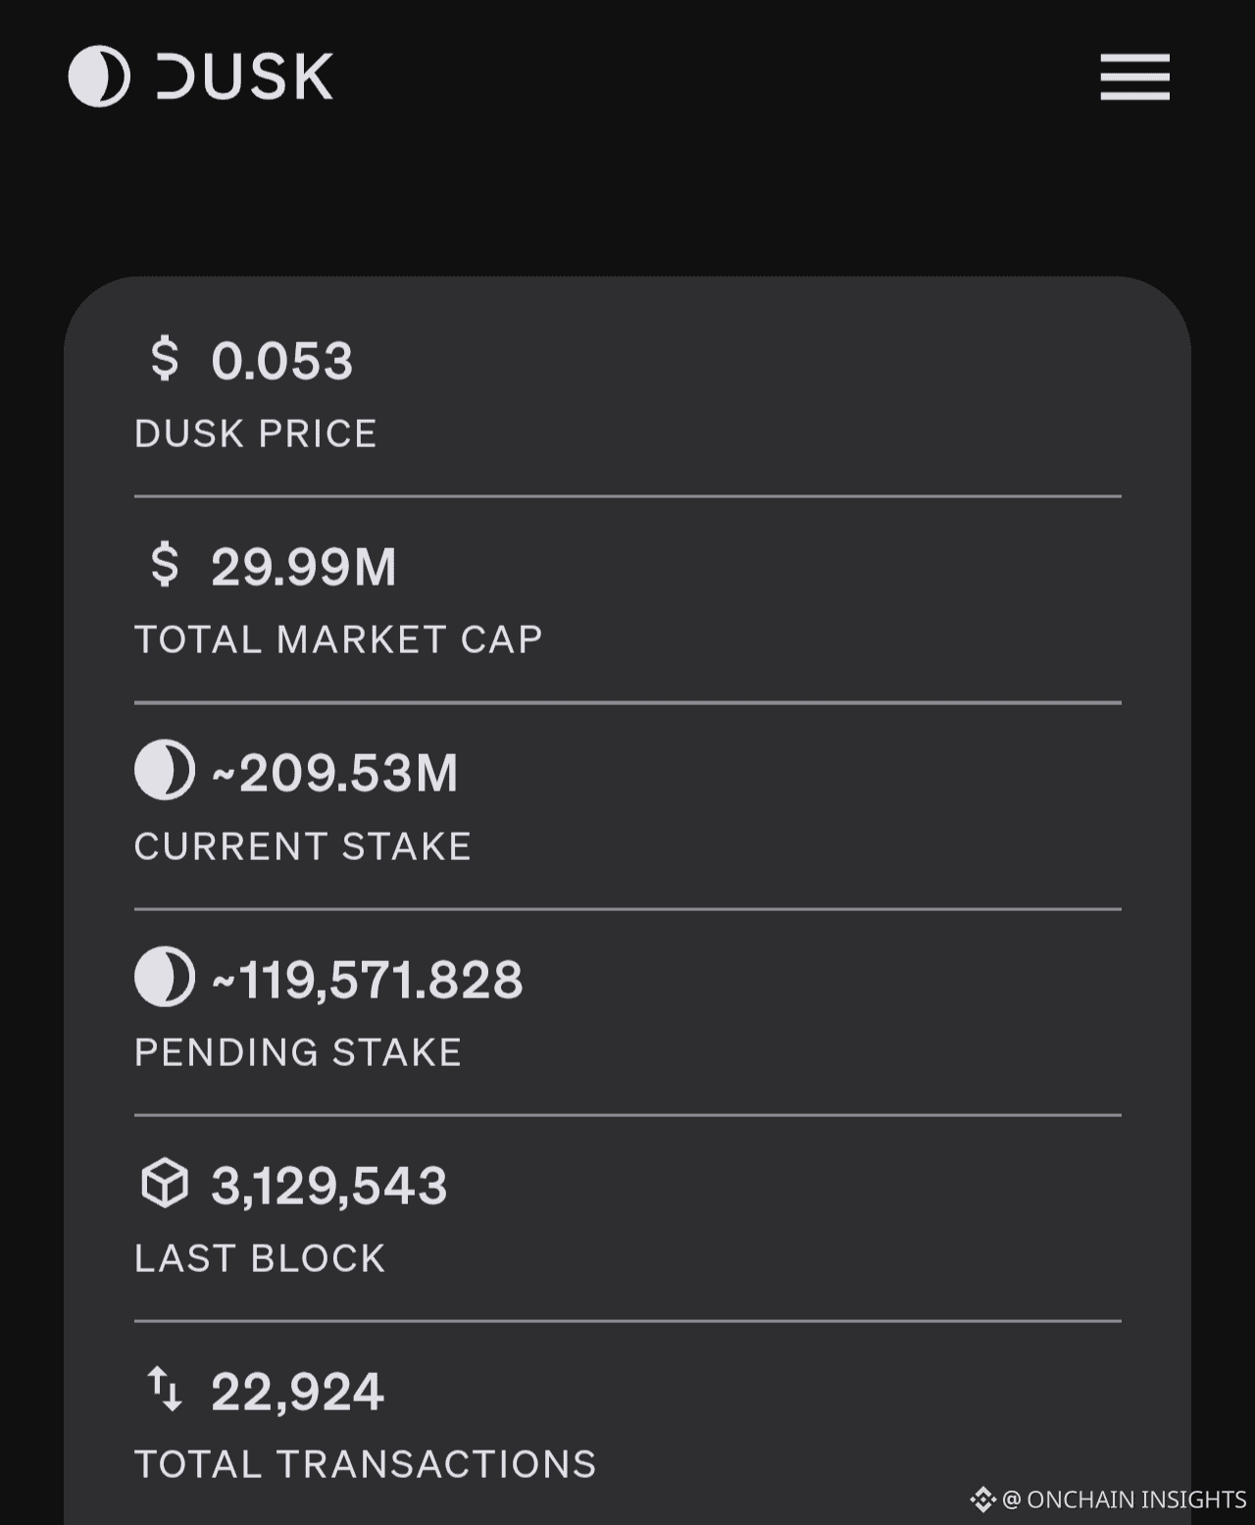1255x1525 pixels.
Task: Click the up-down arrows transactions icon
Action: (165, 1389)
